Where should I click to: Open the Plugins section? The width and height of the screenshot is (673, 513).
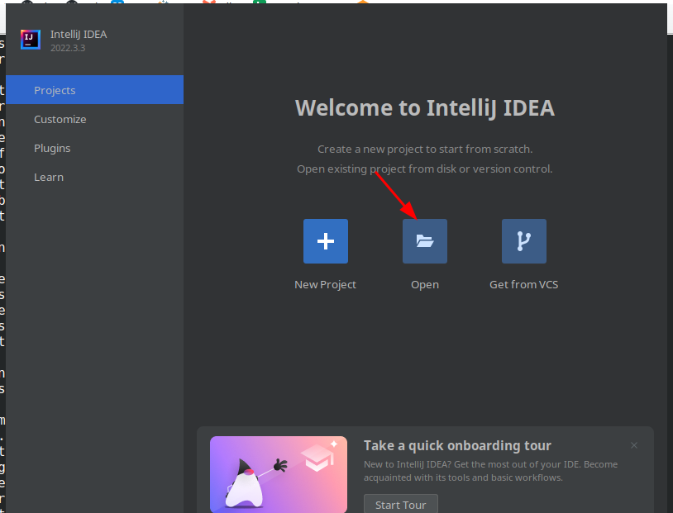click(x=52, y=148)
